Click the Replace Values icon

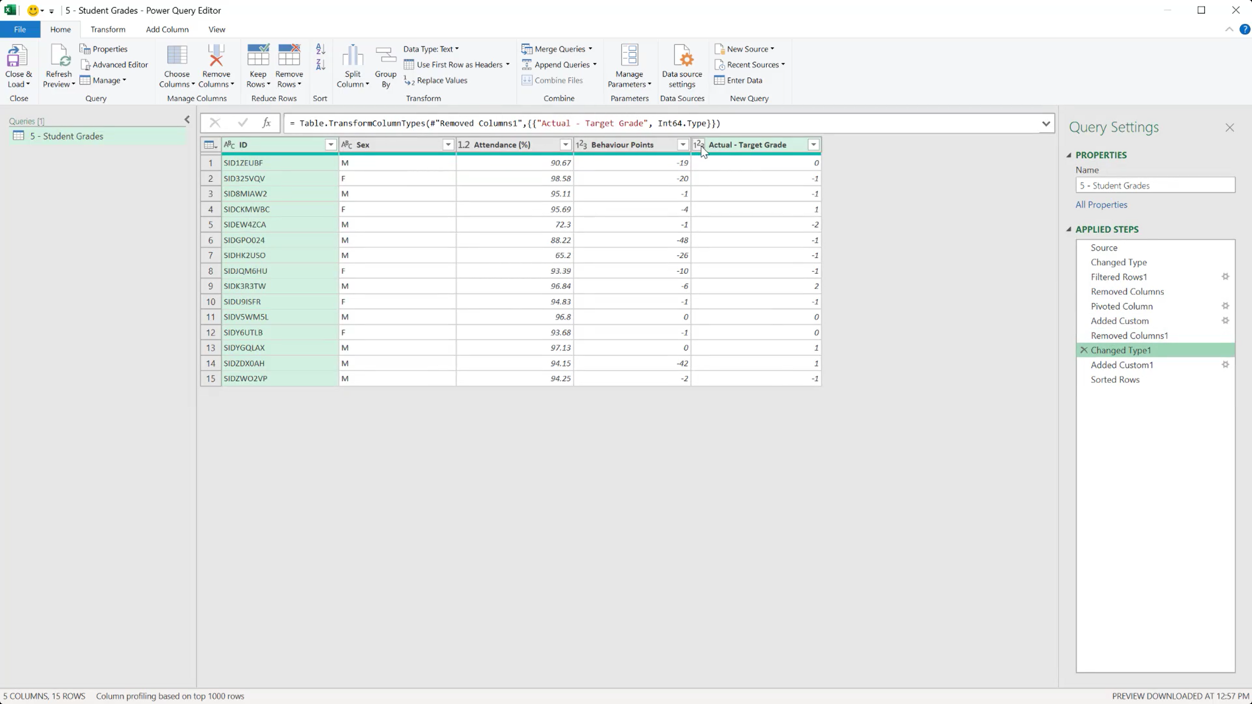point(409,81)
